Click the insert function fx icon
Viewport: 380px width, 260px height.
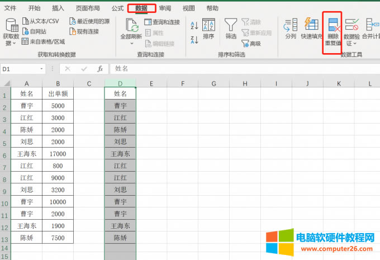coord(100,69)
